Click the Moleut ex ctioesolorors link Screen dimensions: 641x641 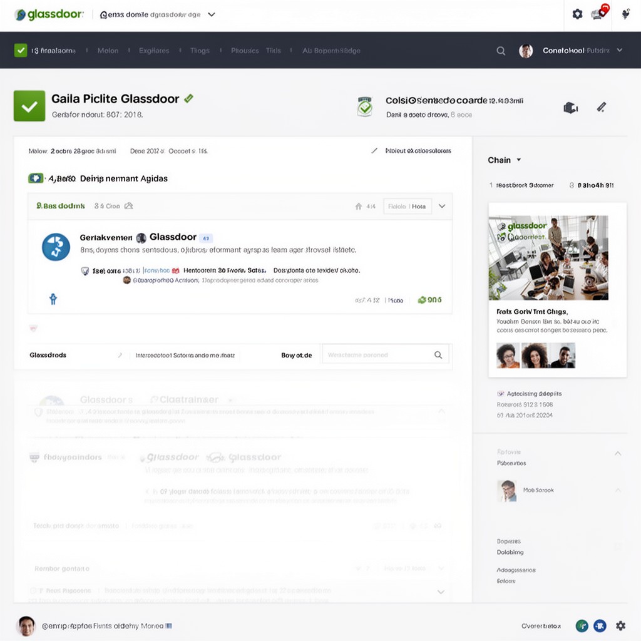418,151
